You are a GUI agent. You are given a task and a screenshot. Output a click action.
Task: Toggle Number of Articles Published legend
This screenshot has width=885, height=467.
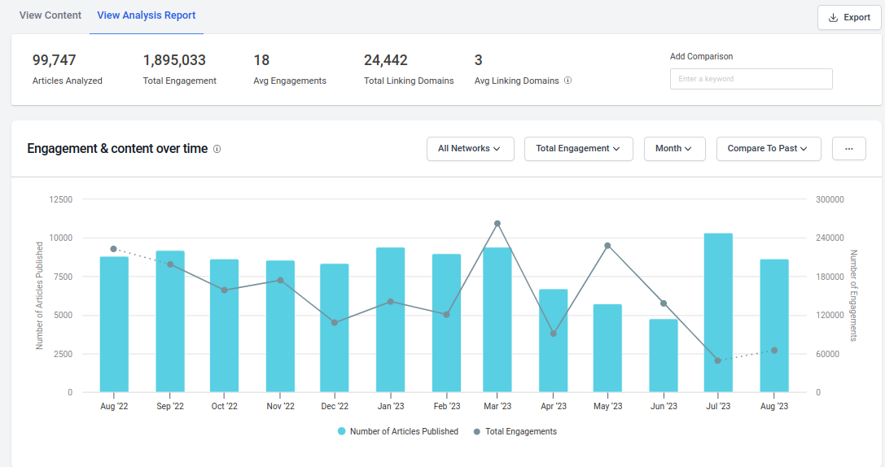tap(398, 431)
